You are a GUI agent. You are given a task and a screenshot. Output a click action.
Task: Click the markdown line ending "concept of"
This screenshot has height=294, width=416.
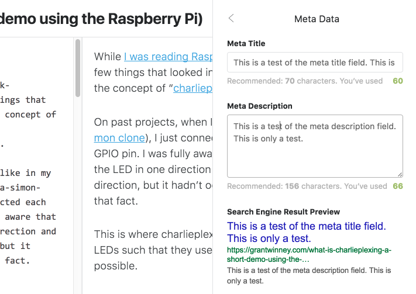[30, 115]
